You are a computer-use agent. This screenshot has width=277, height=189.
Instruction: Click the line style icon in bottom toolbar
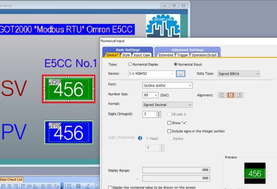click(x=69, y=186)
